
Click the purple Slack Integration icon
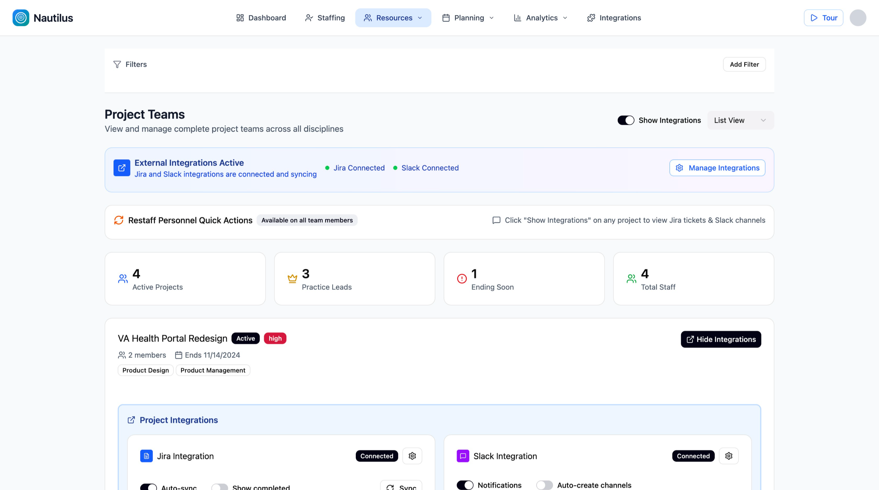[463, 456]
